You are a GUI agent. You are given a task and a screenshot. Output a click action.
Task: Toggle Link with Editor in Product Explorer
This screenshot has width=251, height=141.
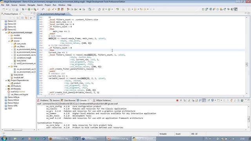pyautogui.click(x=26, y=18)
